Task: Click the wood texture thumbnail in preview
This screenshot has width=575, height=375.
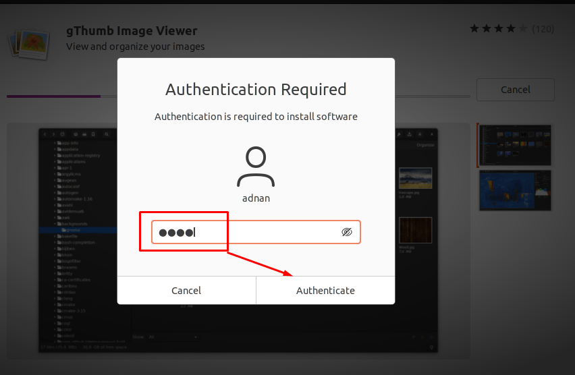Action: tap(416, 230)
